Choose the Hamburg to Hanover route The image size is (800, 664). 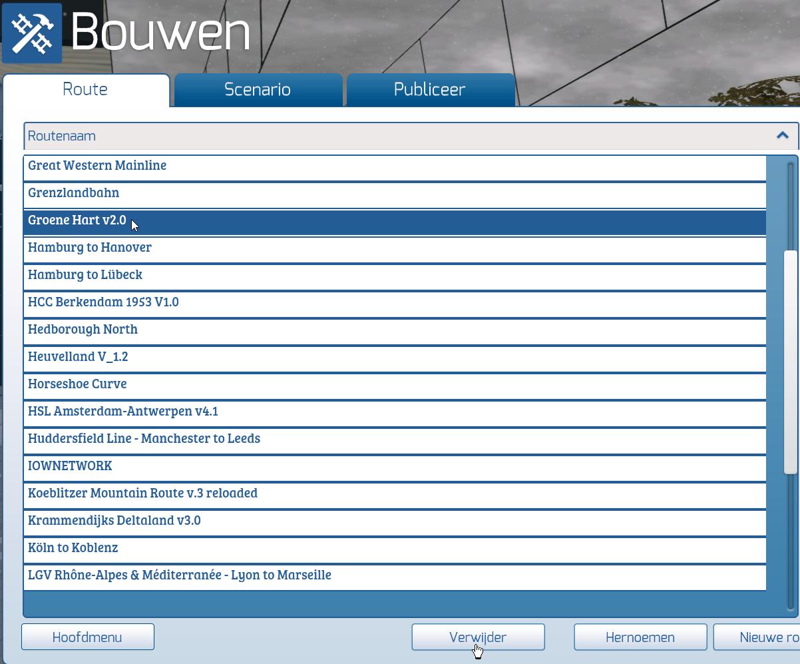point(90,248)
